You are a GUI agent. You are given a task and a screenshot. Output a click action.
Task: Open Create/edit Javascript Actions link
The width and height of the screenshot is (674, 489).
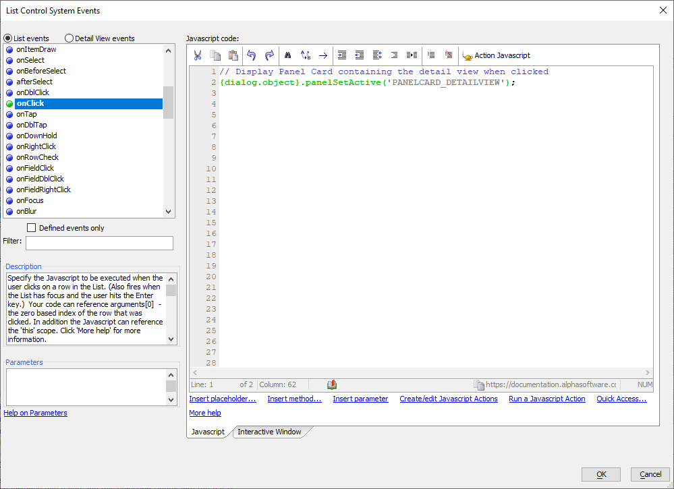click(449, 399)
